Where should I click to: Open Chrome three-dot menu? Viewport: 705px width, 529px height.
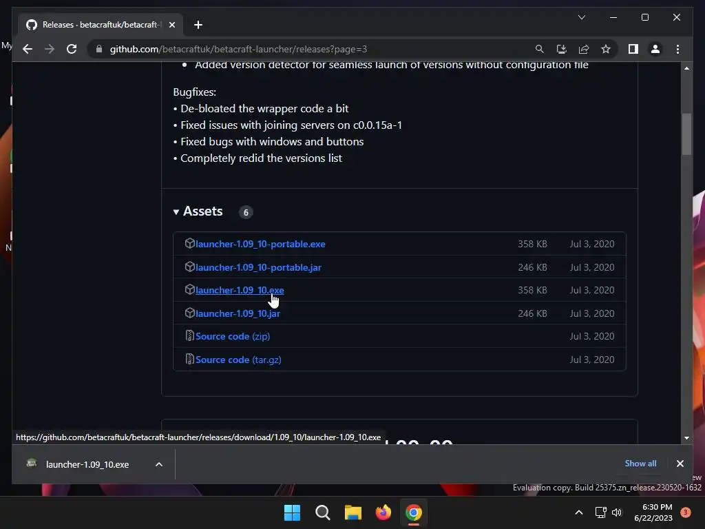pyautogui.click(x=677, y=49)
